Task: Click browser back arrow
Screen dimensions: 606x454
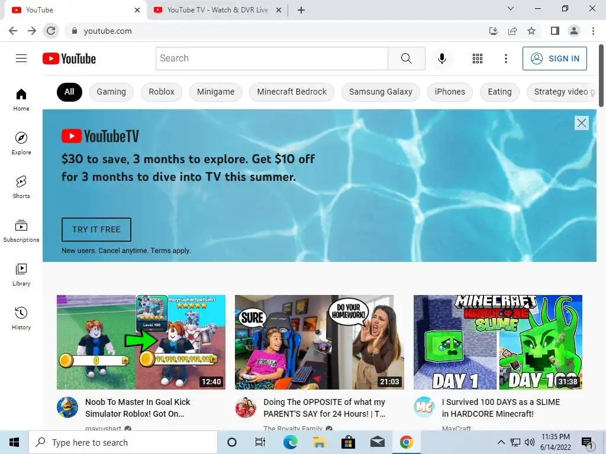Action: 13,31
